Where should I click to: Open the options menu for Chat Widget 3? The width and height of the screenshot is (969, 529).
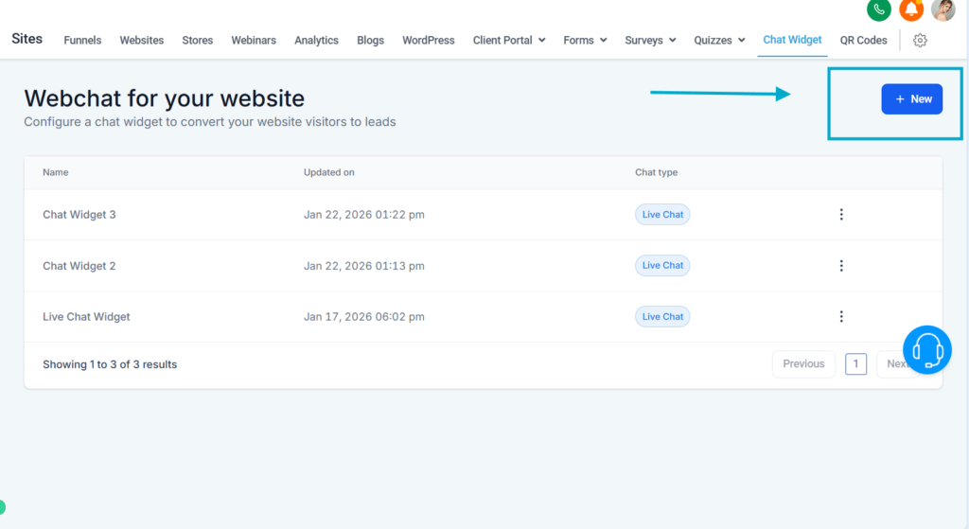tap(841, 215)
